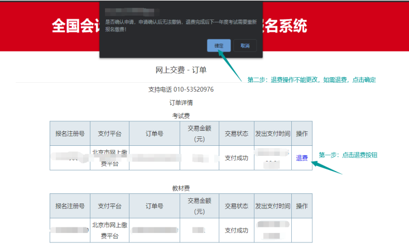Click the 教材费 table title

(181, 188)
